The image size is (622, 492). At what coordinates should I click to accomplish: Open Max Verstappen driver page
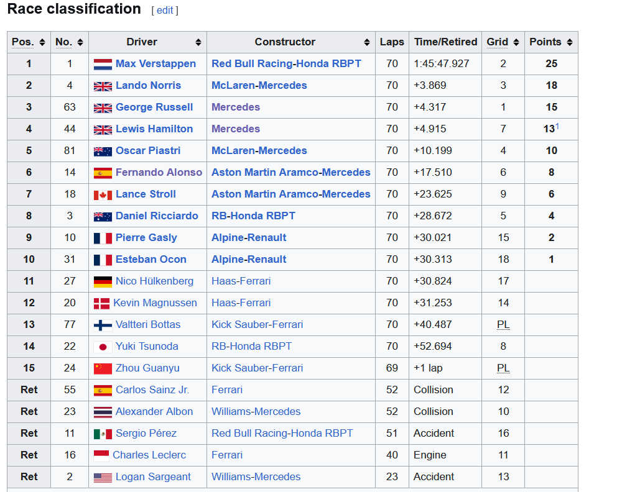click(x=155, y=63)
